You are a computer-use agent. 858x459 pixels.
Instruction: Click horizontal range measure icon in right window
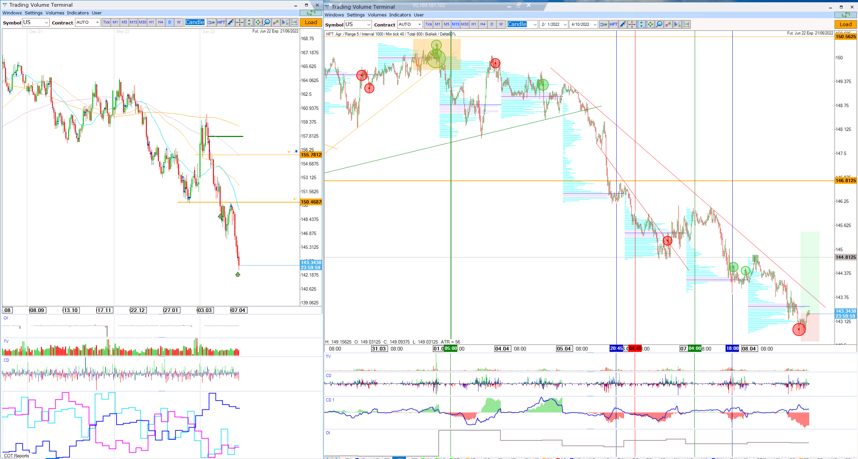tap(686, 24)
